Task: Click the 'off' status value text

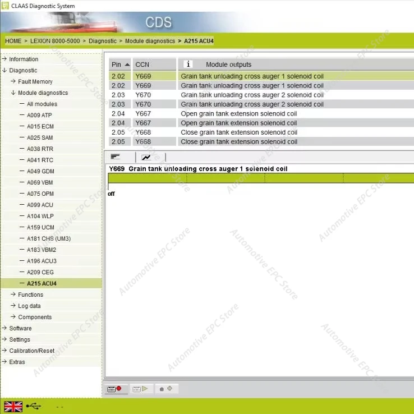Action: [111, 194]
